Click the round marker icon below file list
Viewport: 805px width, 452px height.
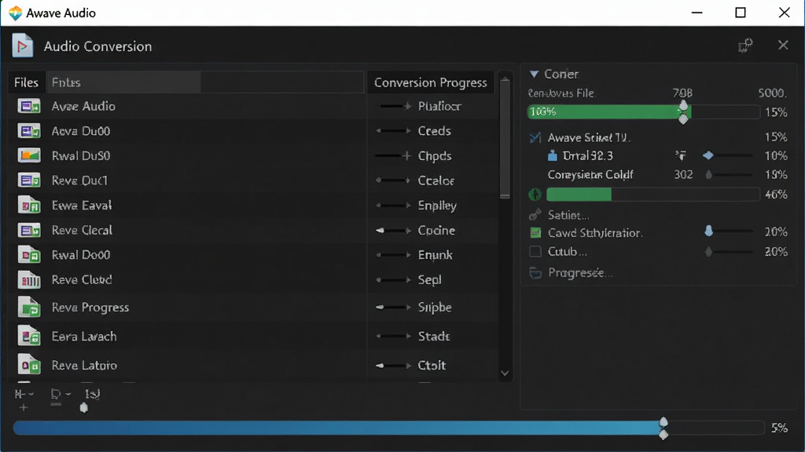pos(83,408)
